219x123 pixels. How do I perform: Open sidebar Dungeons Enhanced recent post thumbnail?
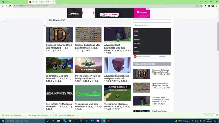pyautogui.click(x=141, y=74)
